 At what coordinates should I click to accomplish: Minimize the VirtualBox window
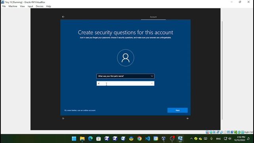[x=231, y=2]
